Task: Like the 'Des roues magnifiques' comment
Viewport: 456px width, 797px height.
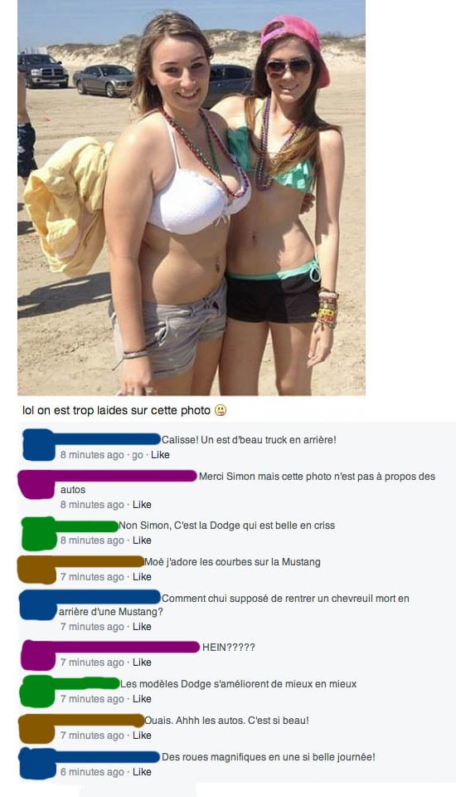Action: [x=142, y=772]
